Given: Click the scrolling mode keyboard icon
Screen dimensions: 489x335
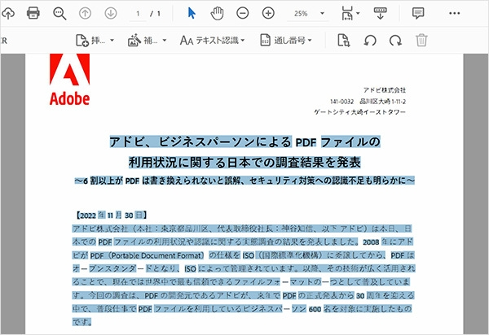Looking at the screenshot, I should (380, 13).
